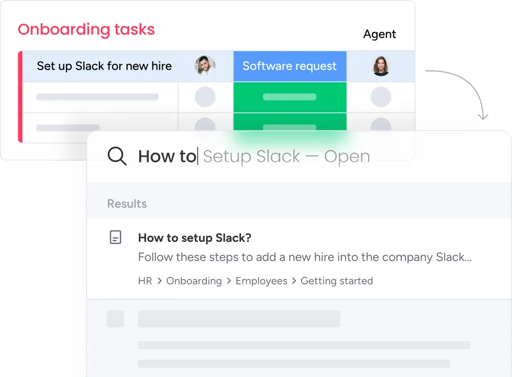This screenshot has width=512, height=377.
Task: Open the Getting started breadcrumb
Action: point(337,281)
